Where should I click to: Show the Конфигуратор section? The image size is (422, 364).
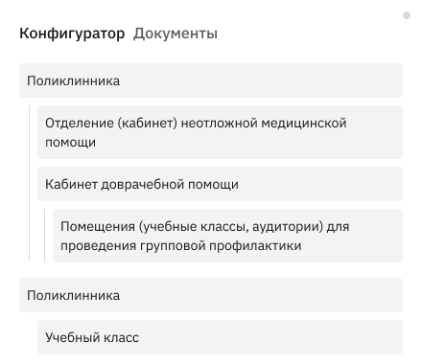click(x=72, y=34)
